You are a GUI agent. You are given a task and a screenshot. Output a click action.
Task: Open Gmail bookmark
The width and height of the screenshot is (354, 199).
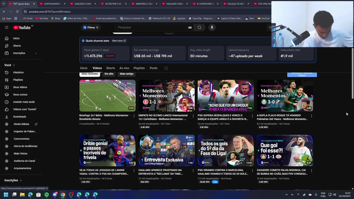pyautogui.click(x=27, y=19)
